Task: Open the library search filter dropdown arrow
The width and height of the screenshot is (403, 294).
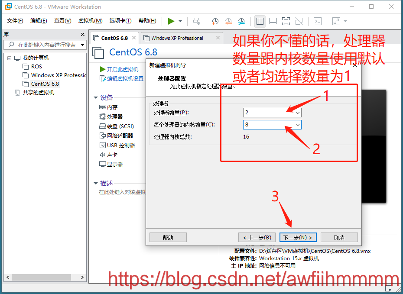Action: tap(82, 45)
